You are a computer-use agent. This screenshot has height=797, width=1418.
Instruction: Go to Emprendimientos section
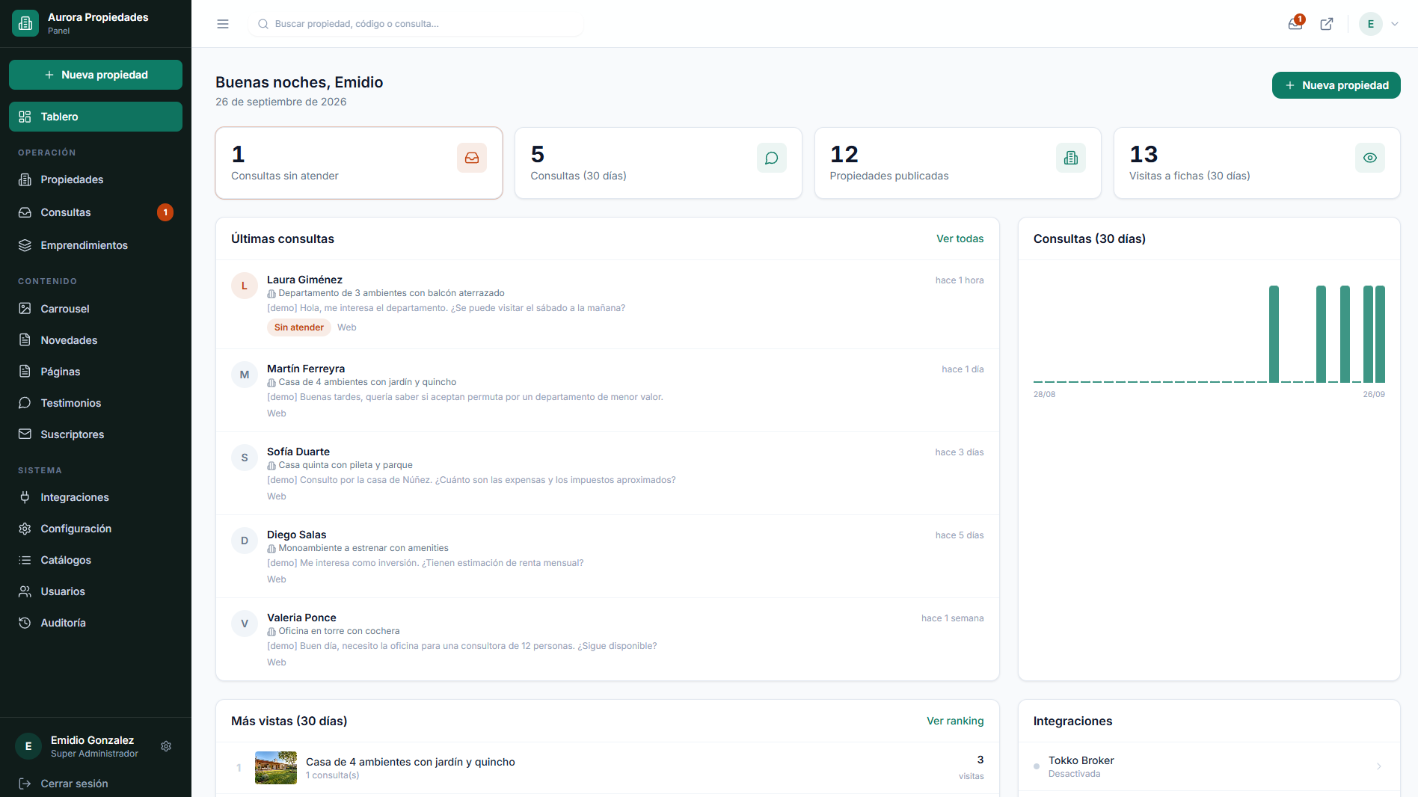pos(96,245)
